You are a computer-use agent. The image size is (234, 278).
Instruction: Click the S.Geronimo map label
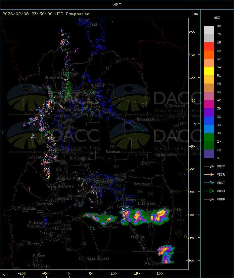tap(175, 106)
